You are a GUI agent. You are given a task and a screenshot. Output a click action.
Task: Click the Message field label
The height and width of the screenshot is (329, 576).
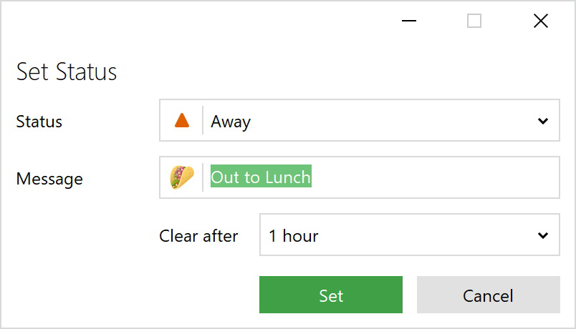pos(49,179)
